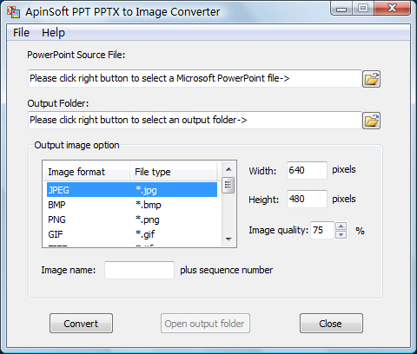417x354 pixels.
Task: Click the format list scroll down arrow
Action: click(228, 239)
